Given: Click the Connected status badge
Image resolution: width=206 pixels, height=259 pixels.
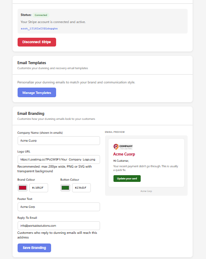Looking at the screenshot, I should point(41,15).
